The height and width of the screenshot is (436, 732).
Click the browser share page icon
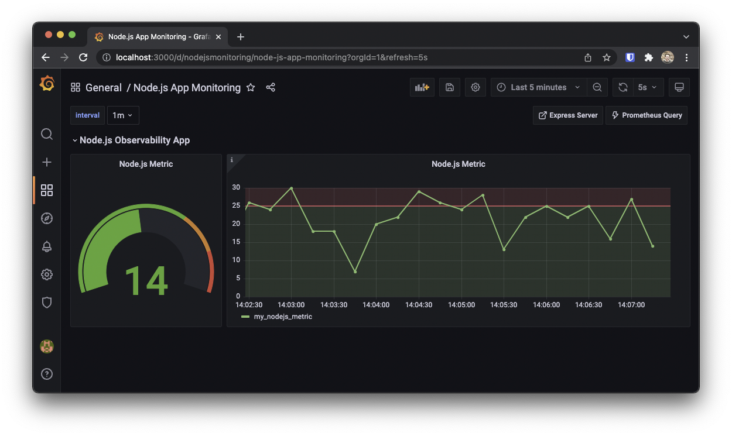pos(588,57)
